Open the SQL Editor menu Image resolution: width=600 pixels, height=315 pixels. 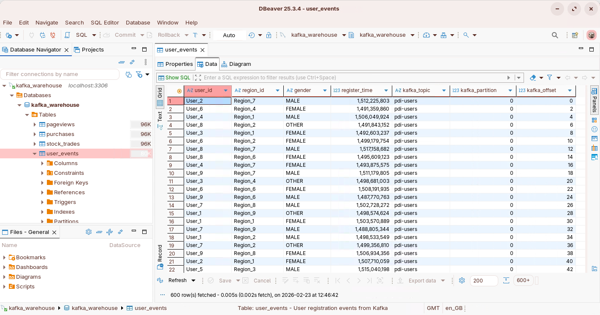[x=105, y=22]
